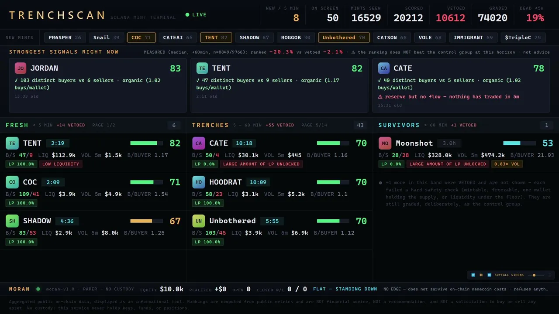Click MO avatar in Moonshot row

(385, 143)
